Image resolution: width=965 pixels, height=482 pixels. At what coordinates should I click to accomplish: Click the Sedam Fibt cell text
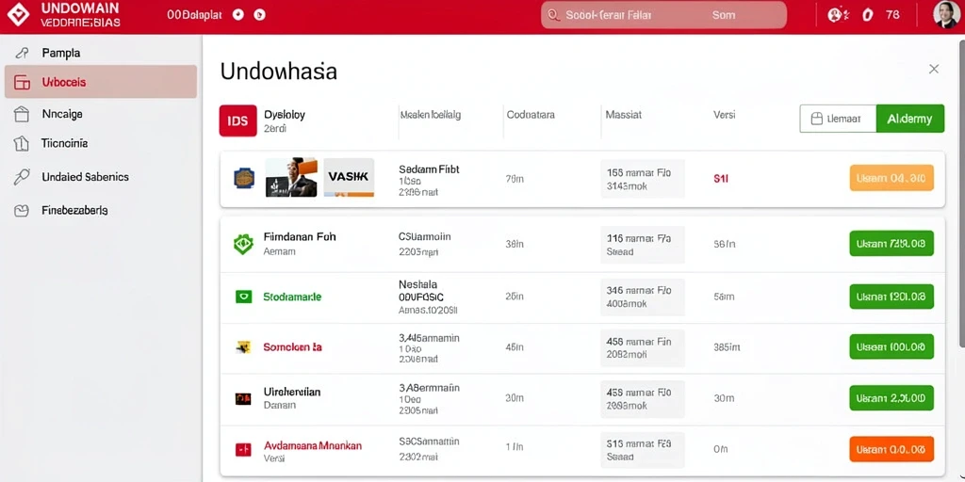pyautogui.click(x=429, y=169)
